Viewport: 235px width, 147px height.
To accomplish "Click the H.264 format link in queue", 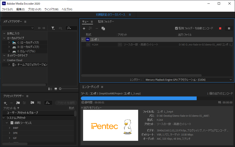I will (95, 45).
